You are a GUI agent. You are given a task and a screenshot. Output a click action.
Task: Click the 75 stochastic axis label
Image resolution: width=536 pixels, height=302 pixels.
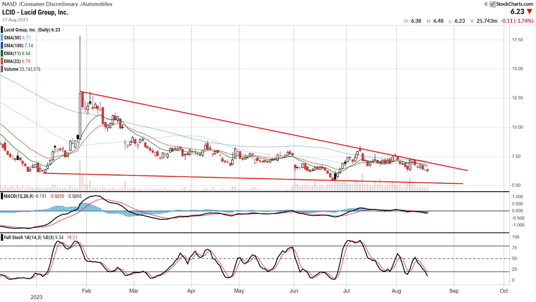pos(514,248)
